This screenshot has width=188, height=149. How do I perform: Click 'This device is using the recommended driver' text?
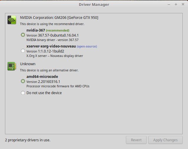(x=52, y=24)
